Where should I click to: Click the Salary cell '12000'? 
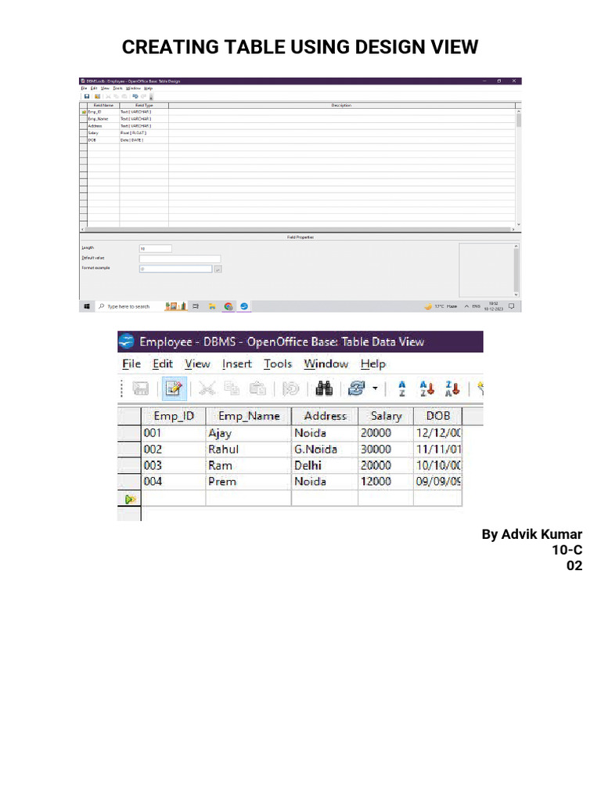pyautogui.click(x=385, y=482)
